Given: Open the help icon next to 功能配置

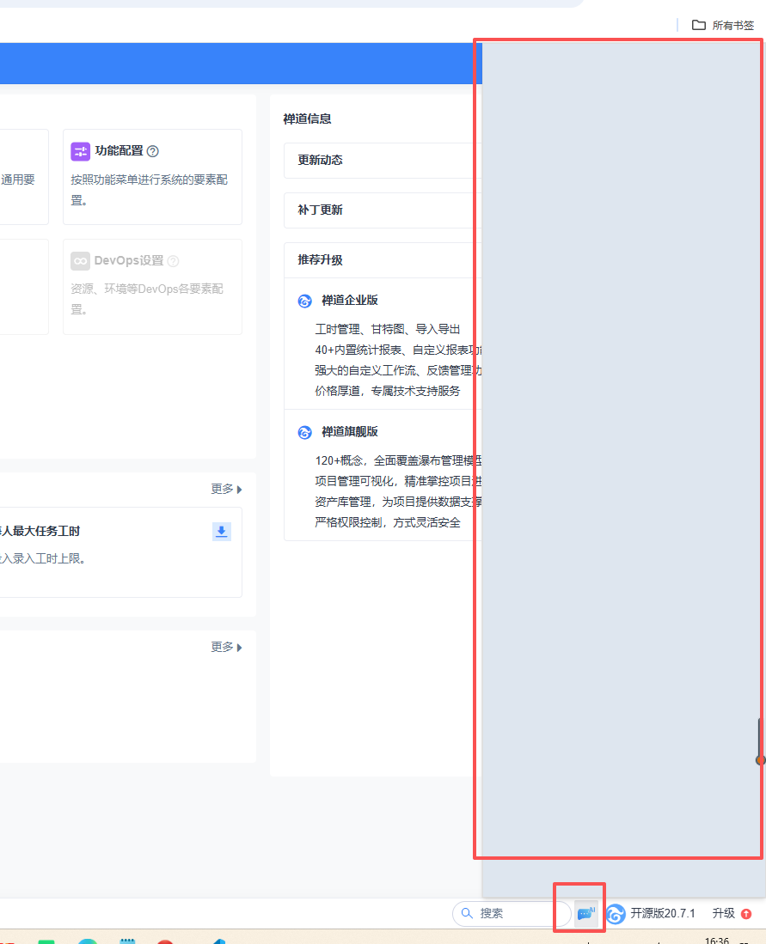Looking at the screenshot, I should [x=153, y=151].
